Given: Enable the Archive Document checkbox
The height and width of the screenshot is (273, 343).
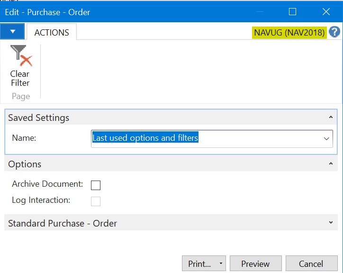Looking at the screenshot, I should tap(96, 185).
